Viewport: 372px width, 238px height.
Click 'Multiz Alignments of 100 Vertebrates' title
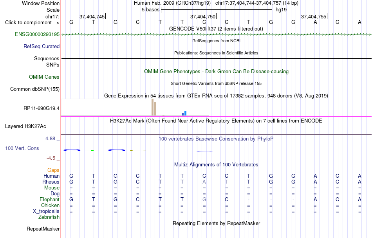(x=216, y=164)
